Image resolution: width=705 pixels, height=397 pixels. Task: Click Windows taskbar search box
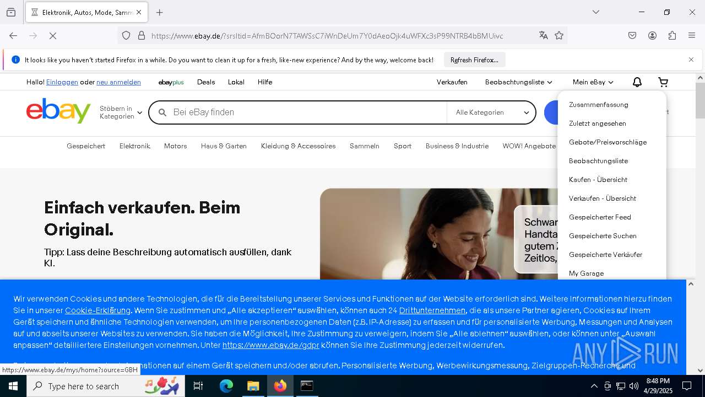(106, 386)
